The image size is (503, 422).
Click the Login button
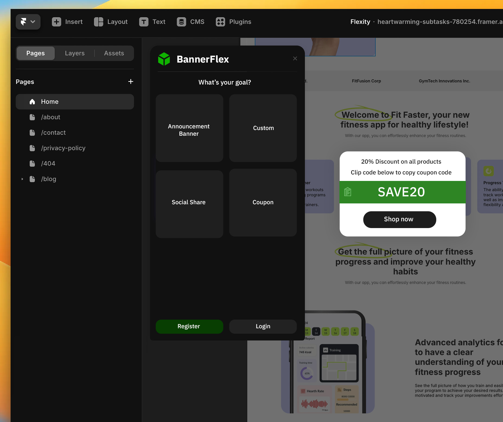[263, 326]
